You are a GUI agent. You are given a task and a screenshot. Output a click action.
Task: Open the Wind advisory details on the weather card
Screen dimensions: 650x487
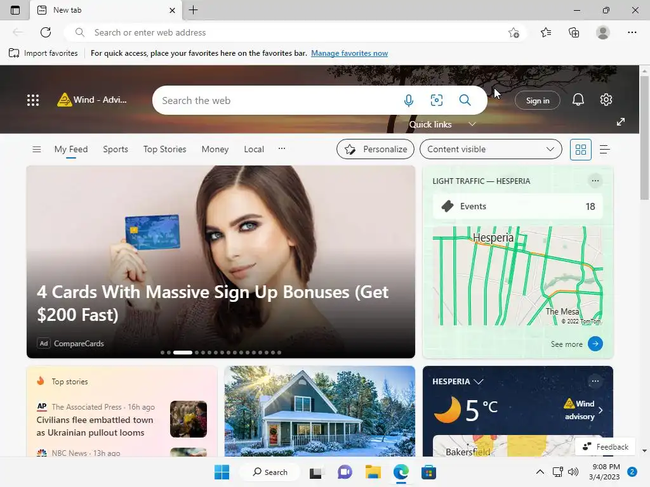click(x=583, y=410)
